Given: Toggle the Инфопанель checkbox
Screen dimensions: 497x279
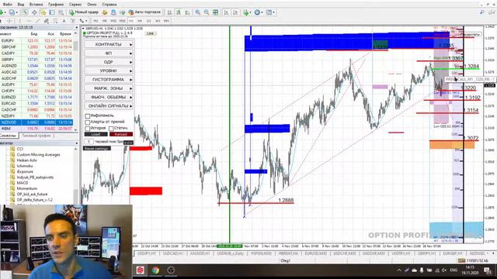Looking at the screenshot, I should coord(88,116).
